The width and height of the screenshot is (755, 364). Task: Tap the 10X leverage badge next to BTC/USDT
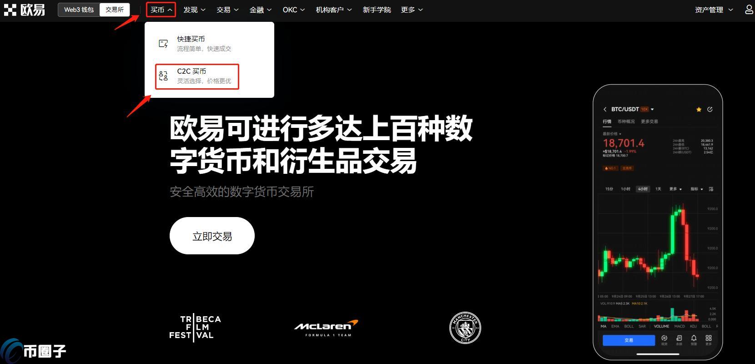[x=644, y=109]
